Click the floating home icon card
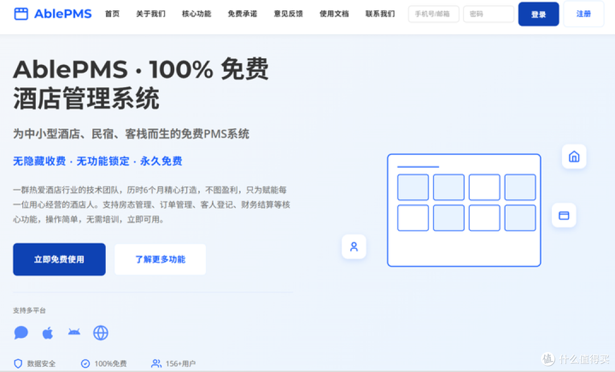615x372 pixels. 574,157
